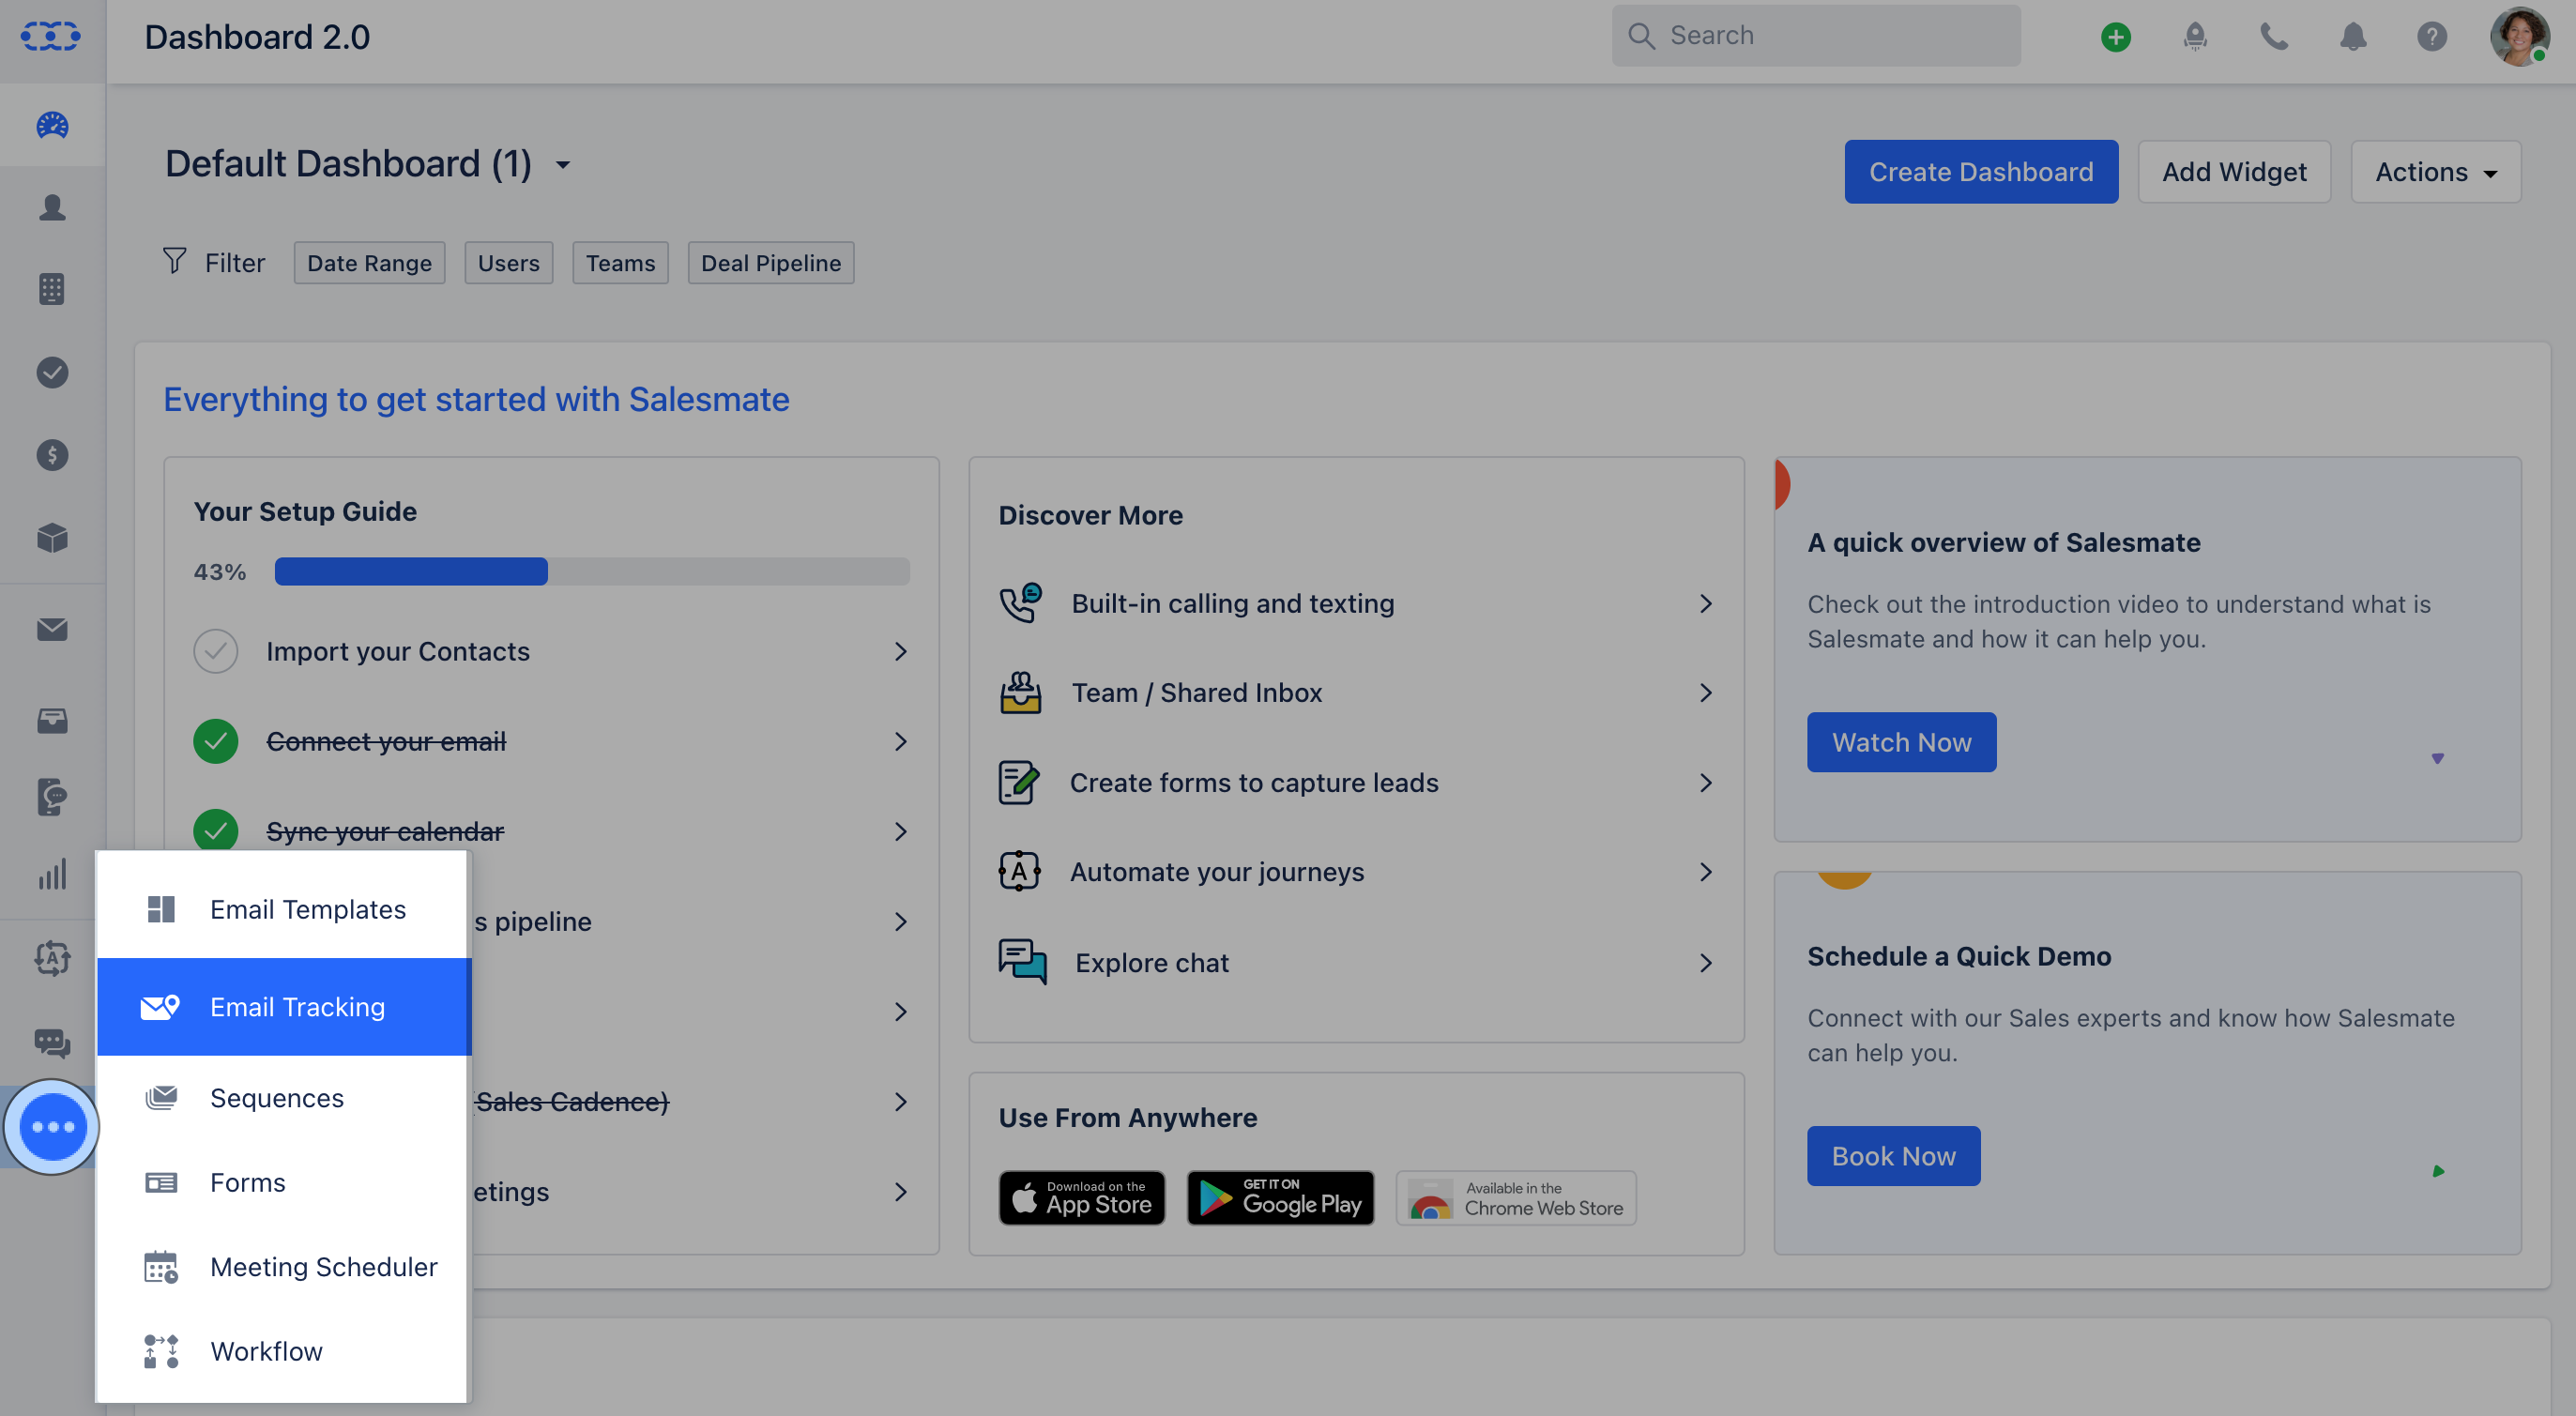Select Sequences menu item

pyautogui.click(x=283, y=1097)
